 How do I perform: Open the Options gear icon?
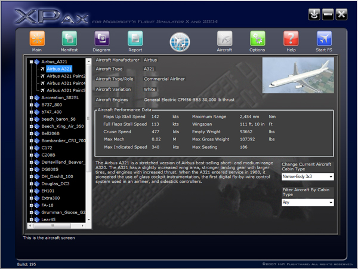tap(258, 38)
